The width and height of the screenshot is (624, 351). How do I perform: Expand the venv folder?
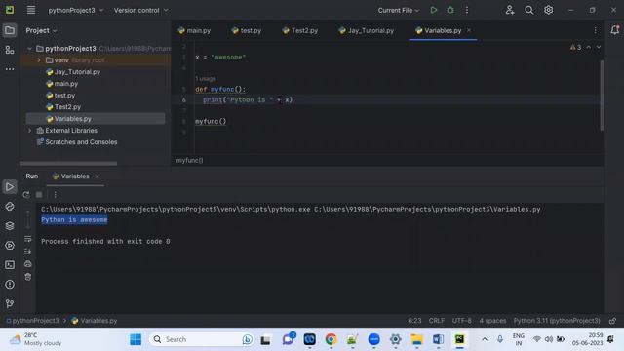coord(39,60)
